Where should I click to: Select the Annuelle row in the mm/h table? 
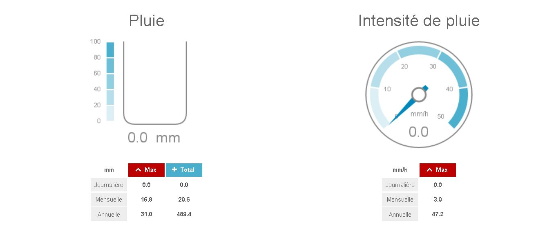(x=400, y=214)
